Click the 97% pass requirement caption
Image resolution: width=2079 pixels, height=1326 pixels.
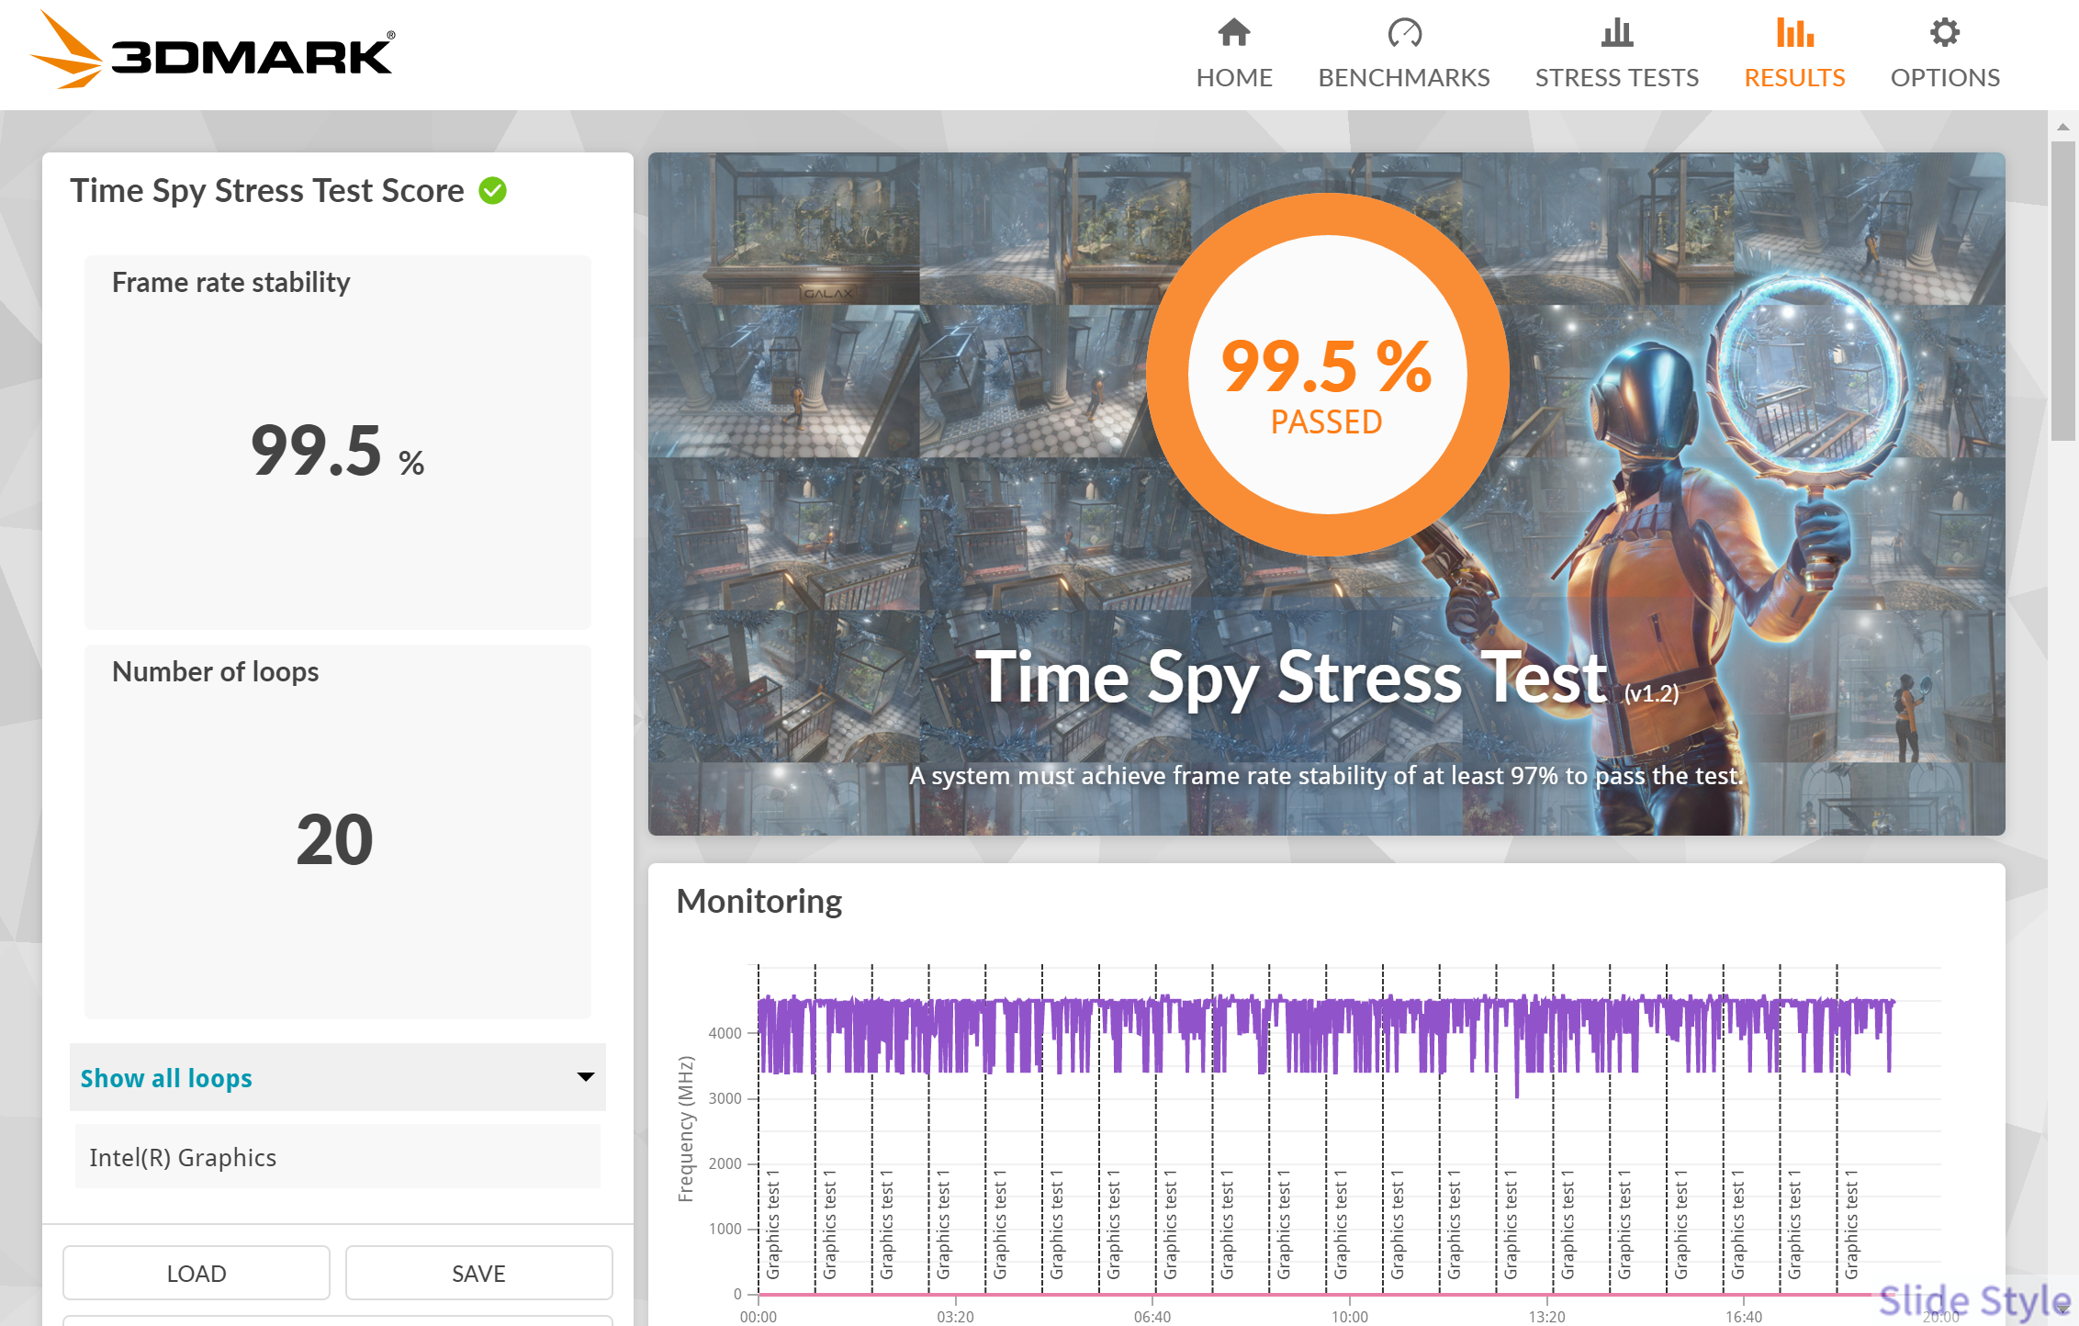pyautogui.click(x=1325, y=776)
